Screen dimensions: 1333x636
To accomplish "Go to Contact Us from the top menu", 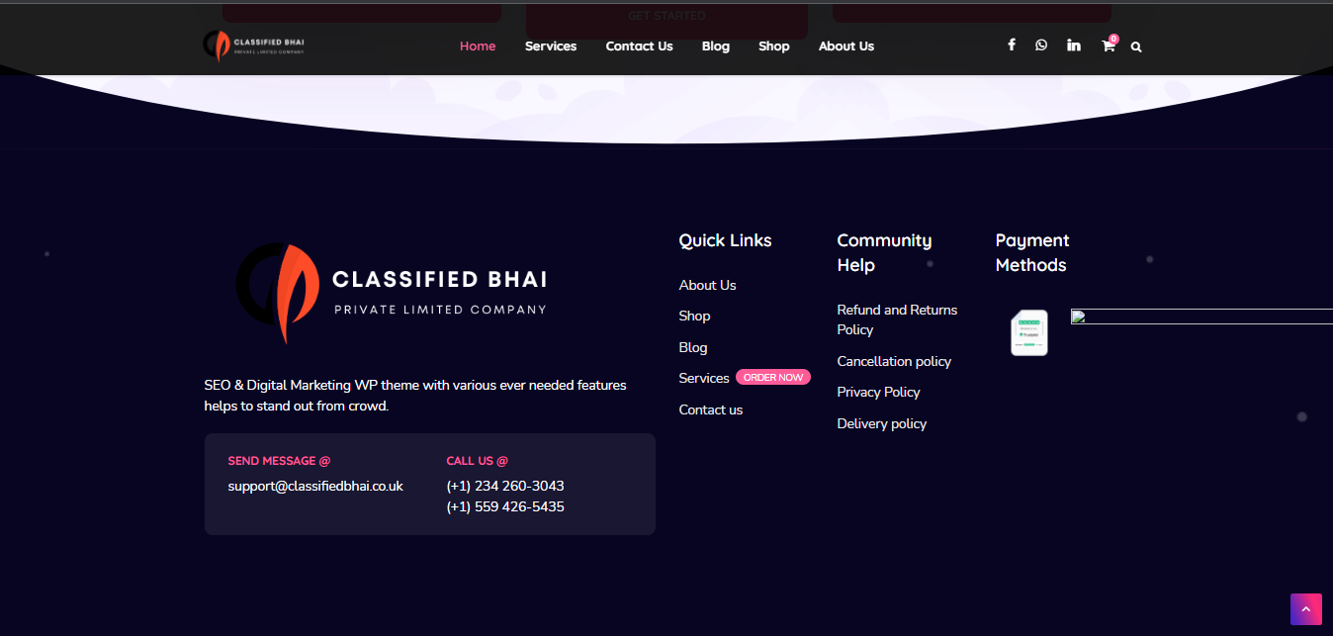I will [639, 45].
